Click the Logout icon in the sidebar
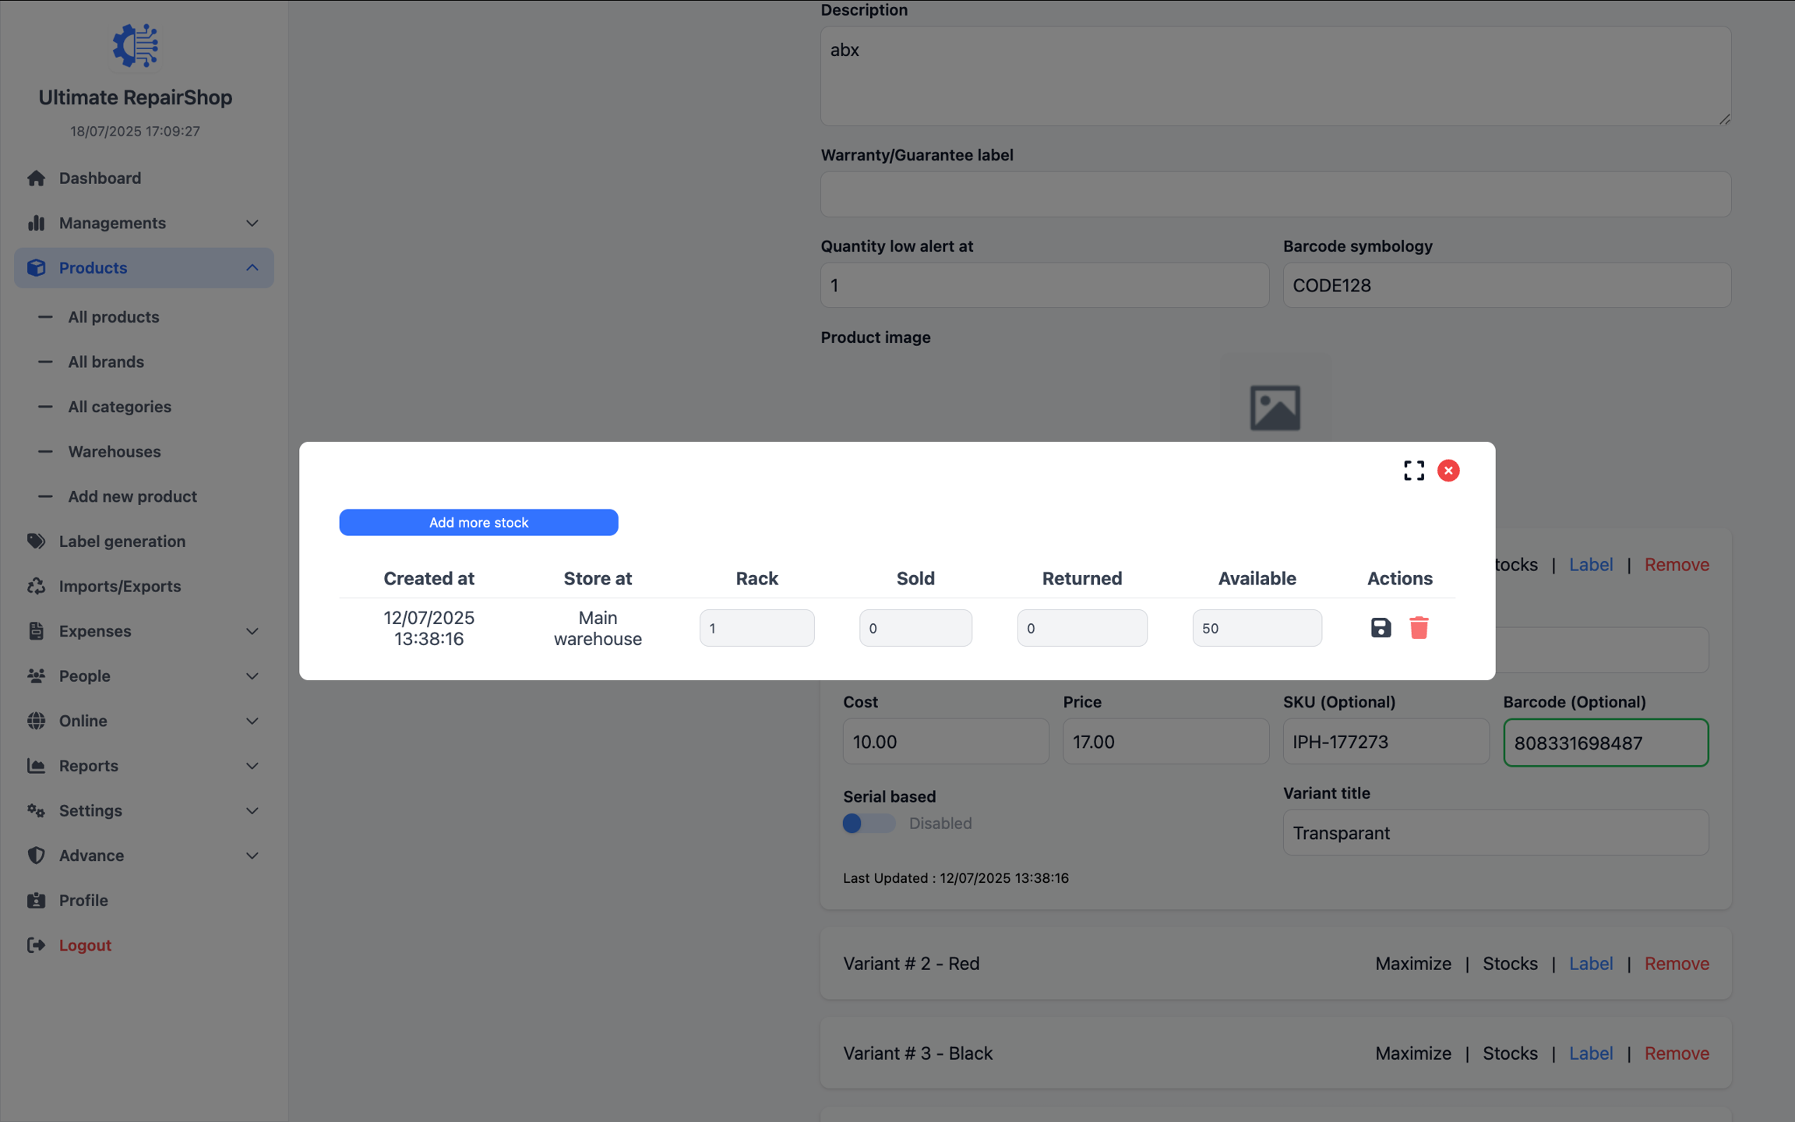 click(36, 945)
